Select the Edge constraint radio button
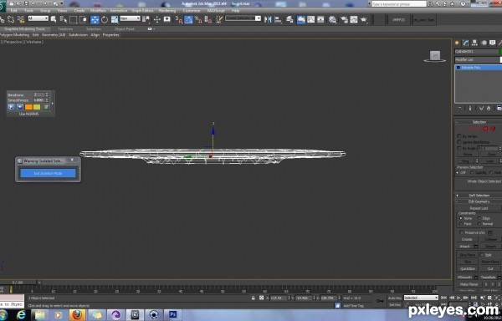502x321 pixels. [479, 218]
